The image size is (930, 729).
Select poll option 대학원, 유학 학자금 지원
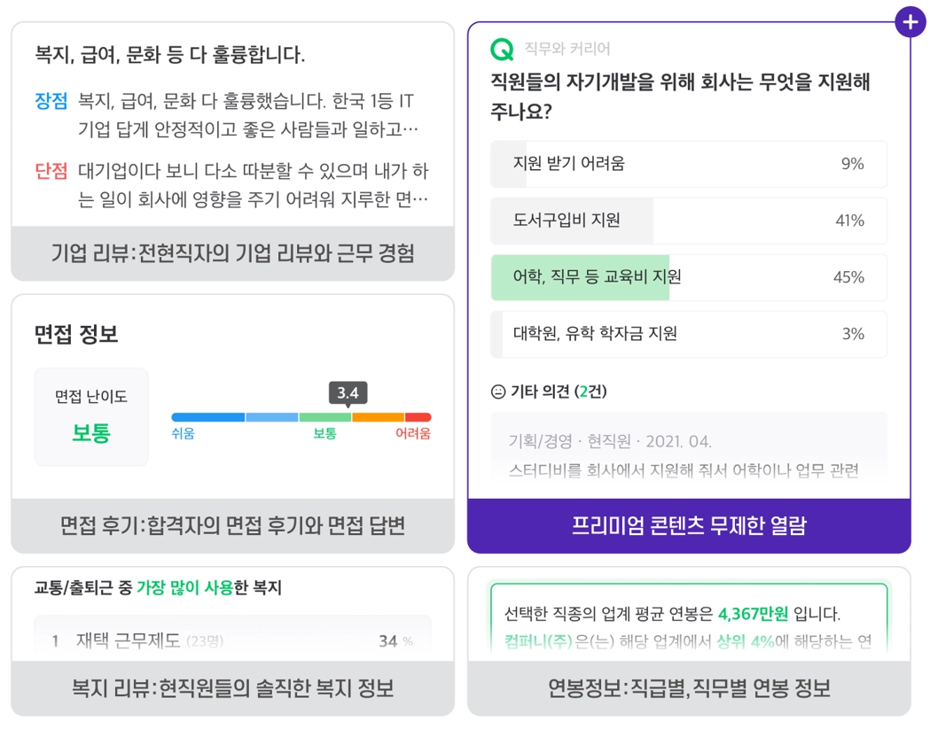click(x=688, y=334)
